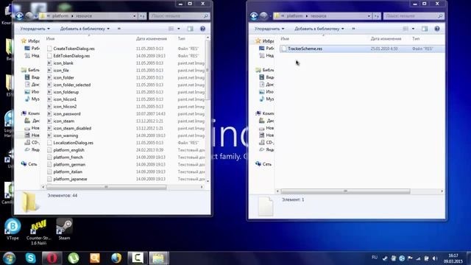Show more toolbar commands in left window
Image resolution: width=471 pixels, height=265 pixels.
pos(119,29)
